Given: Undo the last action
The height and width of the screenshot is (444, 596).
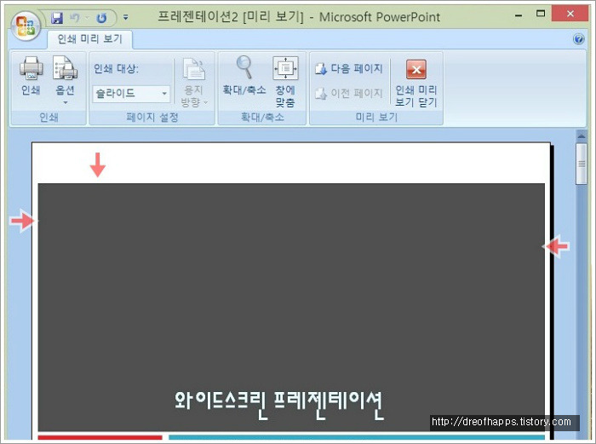Looking at the screenshot, I should [76, 18].
